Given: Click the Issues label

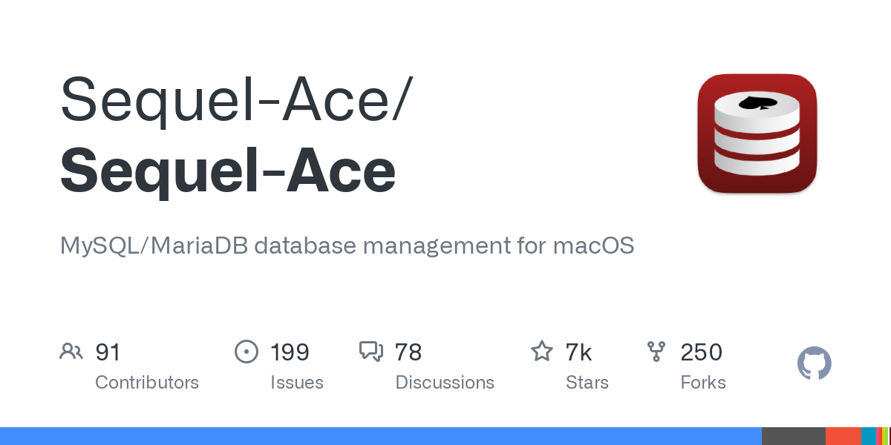Looking at the screenshot, I should coord(297,383).
